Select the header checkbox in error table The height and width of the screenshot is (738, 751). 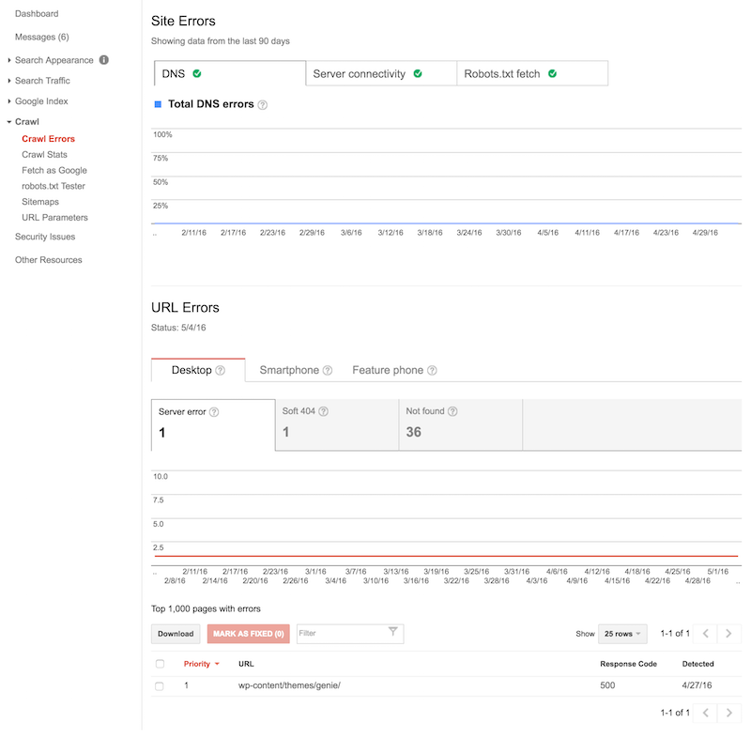[161, 664]
